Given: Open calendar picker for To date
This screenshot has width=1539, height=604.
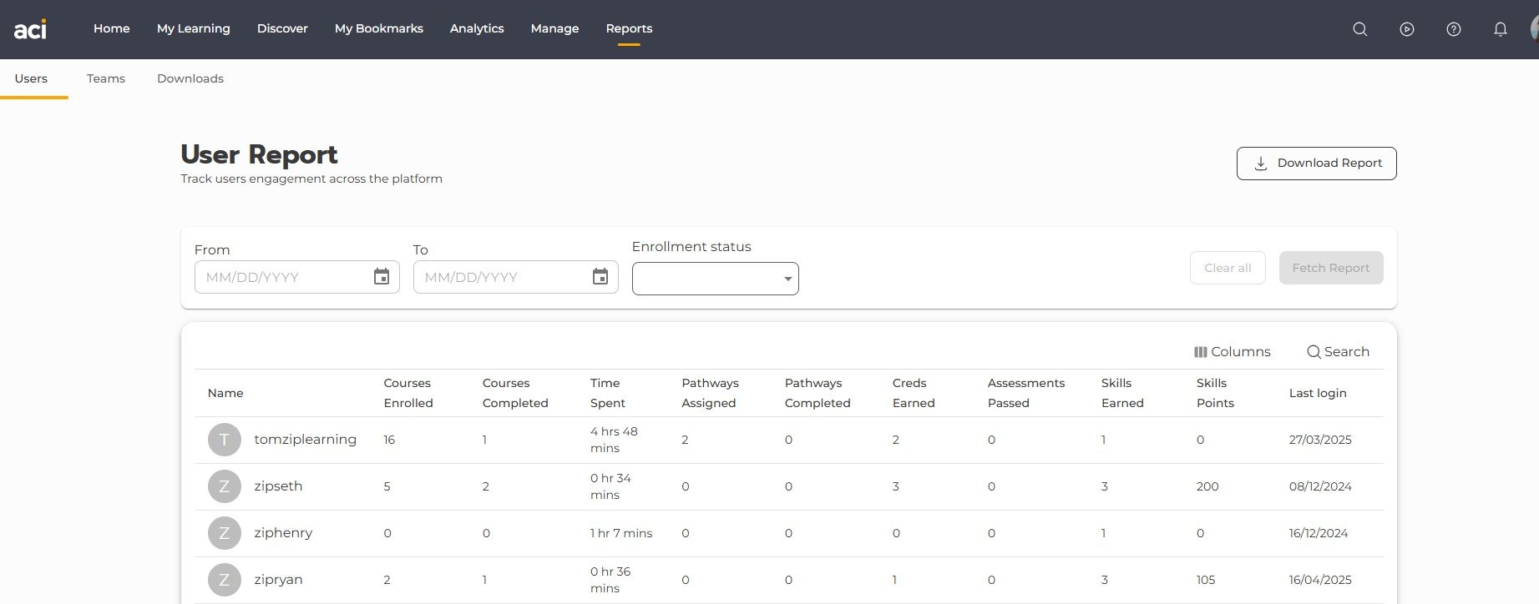Looking at the screenshot, I should [600, 277].
